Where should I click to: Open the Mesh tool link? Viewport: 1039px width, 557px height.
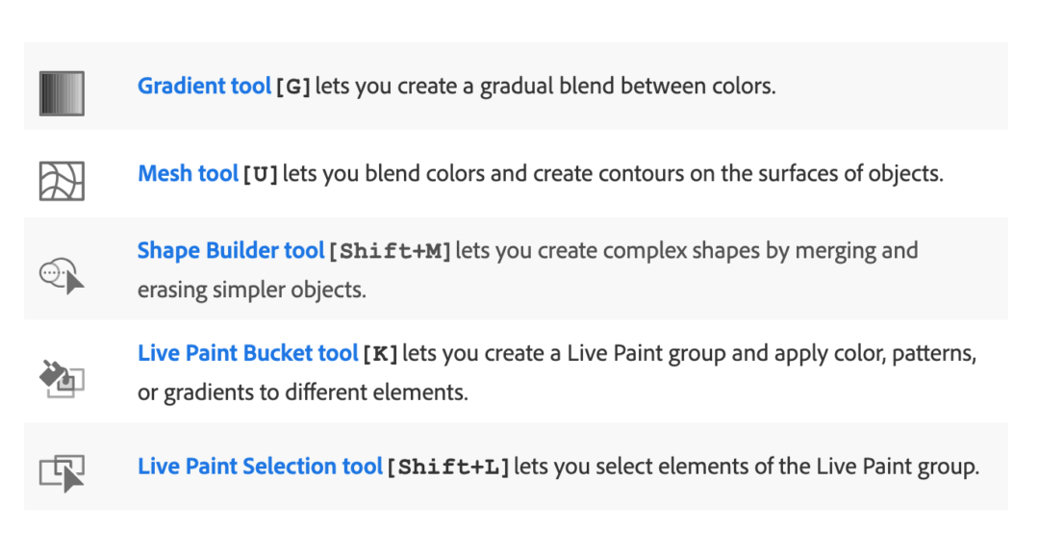coord(188,173)
